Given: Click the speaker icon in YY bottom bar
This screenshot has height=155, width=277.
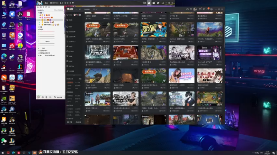Looking at the screenshot, I should (x=43, y=97).
